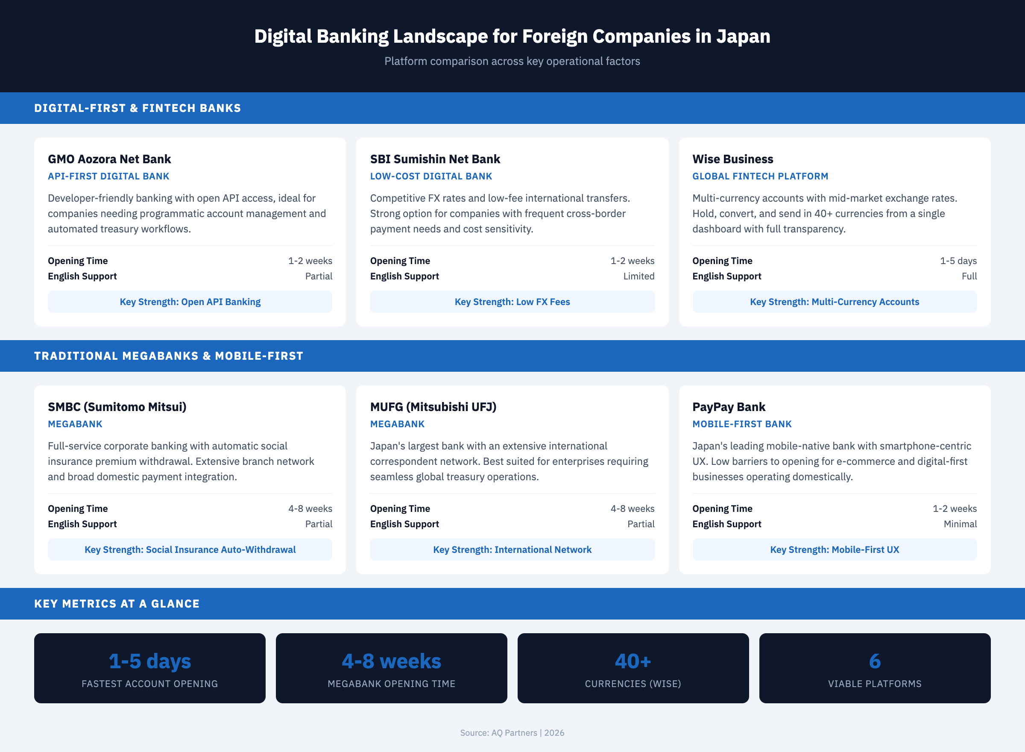
Task: Click the PayPay Bank card title
Action: point(729,407)
